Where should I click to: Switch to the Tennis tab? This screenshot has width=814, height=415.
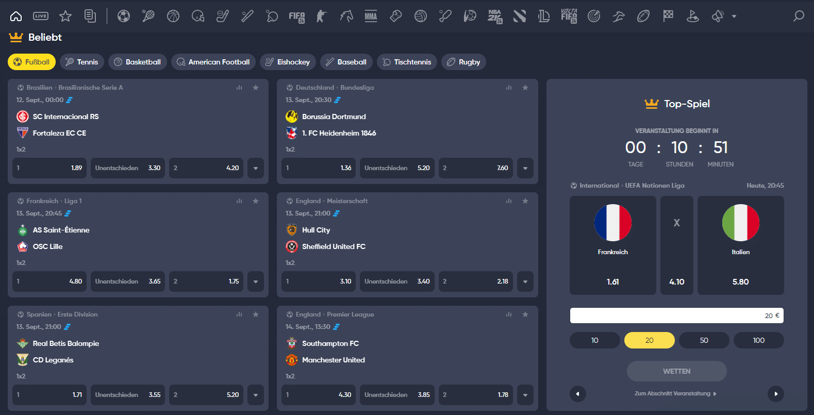click(x=82, y=62)
